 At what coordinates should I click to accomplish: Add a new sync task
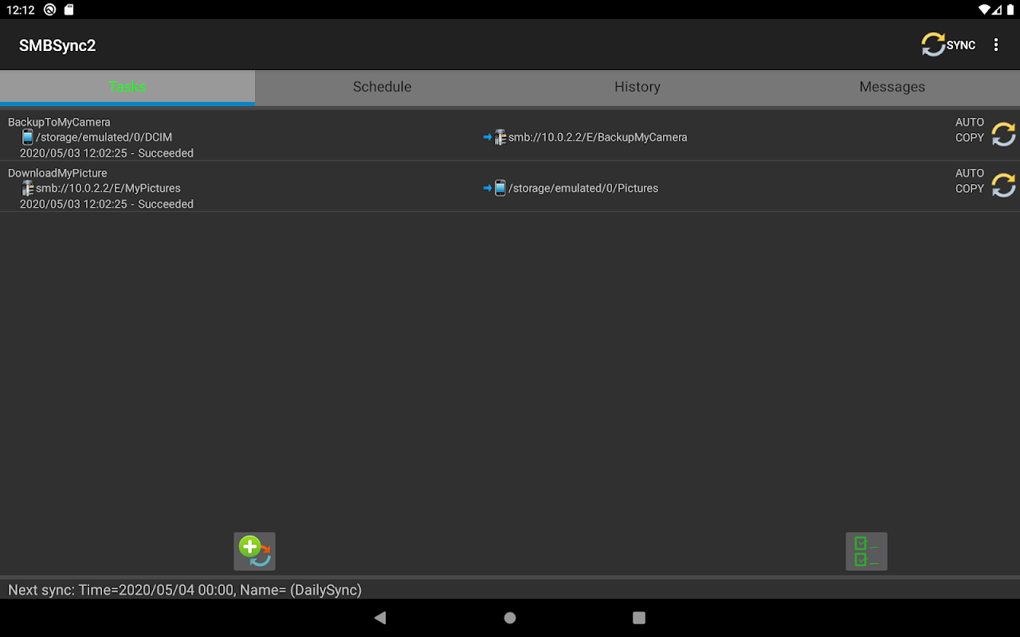tap(255, 551)
